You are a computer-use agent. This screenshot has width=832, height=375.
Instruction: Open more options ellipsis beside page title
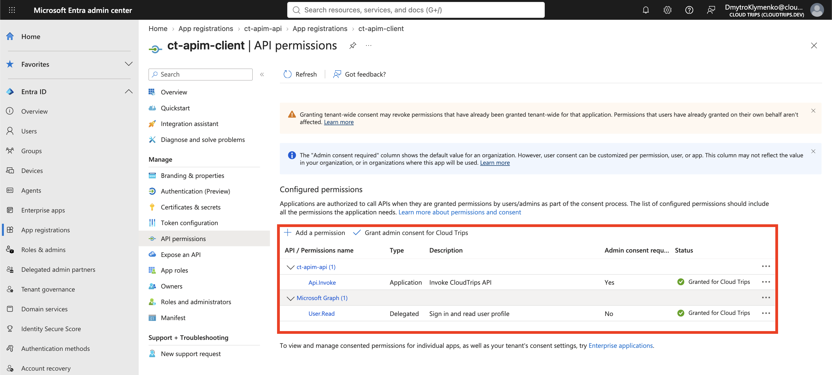pyautogui.click(x=368, y=45)
